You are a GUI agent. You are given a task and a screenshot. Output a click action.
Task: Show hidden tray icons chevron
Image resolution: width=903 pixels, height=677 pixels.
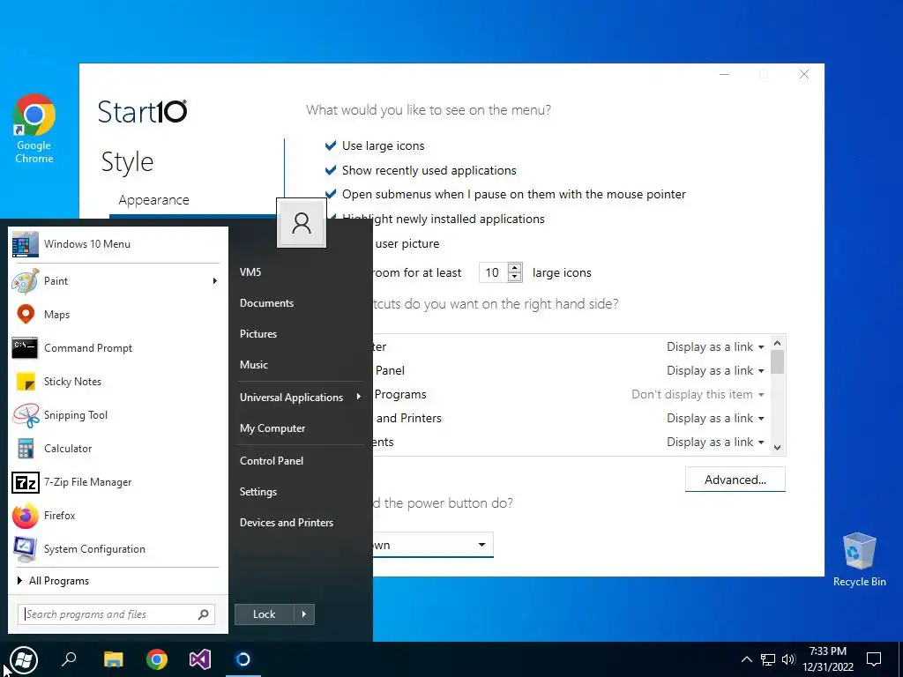[746, 659]
